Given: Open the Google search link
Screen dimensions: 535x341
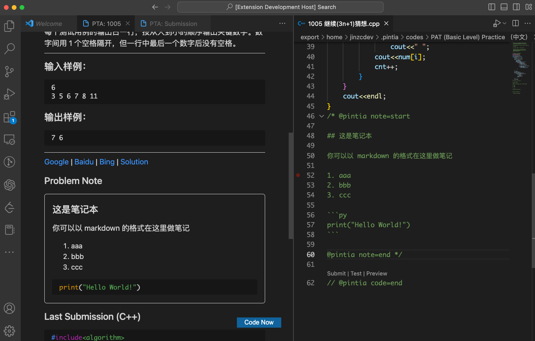Looking at the screenshot, I should click(x=56, y=162).
